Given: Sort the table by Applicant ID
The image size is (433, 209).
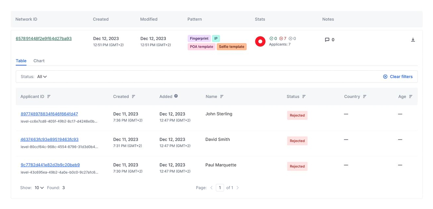Looking at the screenshot, I should coord(49,96).
